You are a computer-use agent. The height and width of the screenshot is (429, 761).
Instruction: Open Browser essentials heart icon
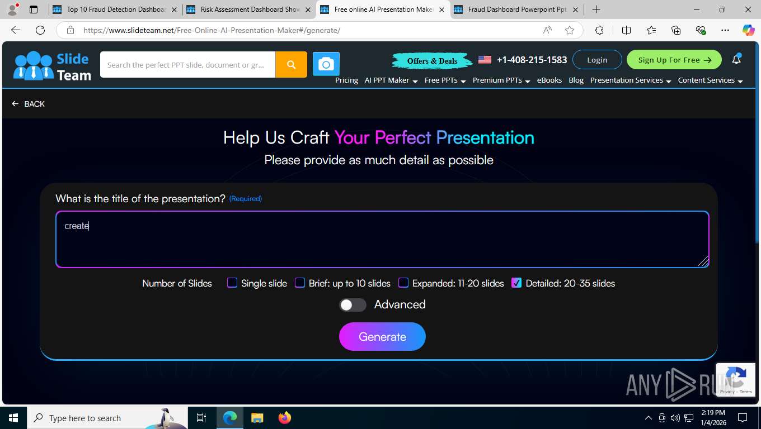701,30
